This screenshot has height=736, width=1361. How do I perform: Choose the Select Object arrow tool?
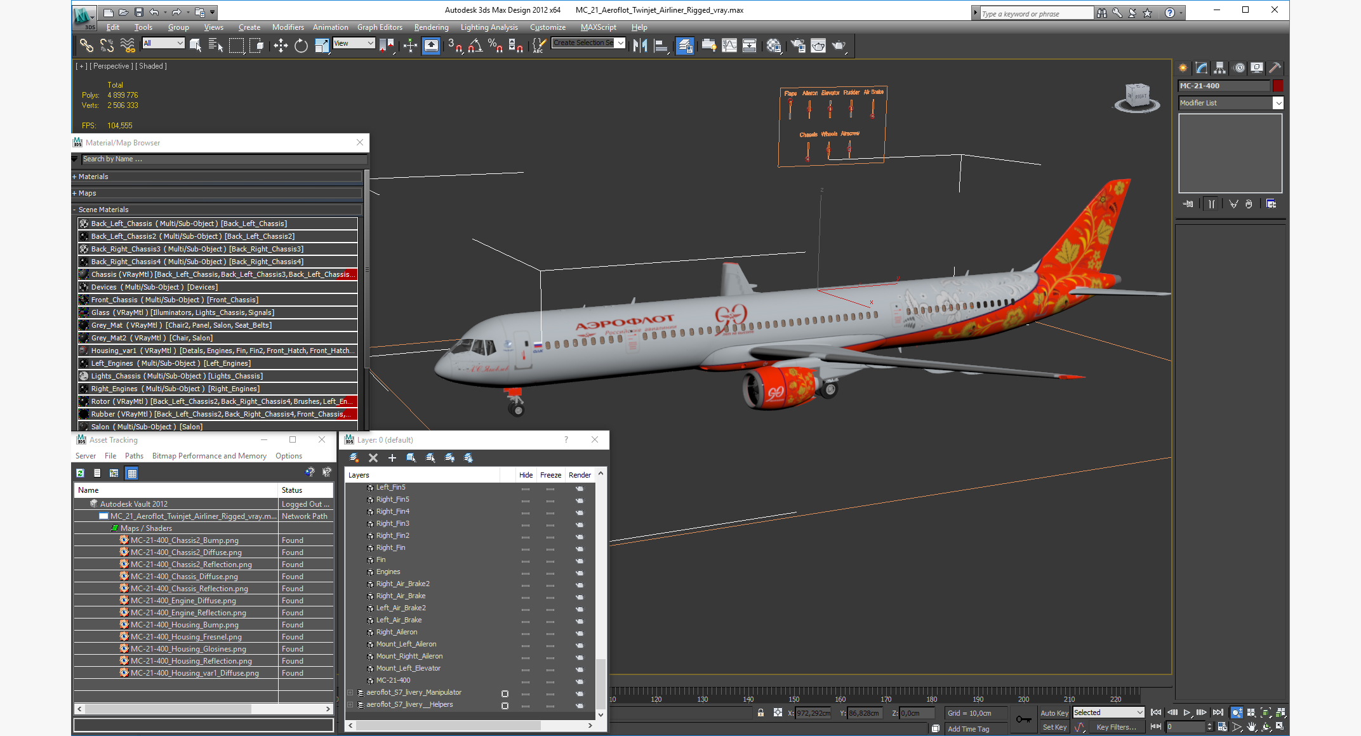[x=196, y=45]
